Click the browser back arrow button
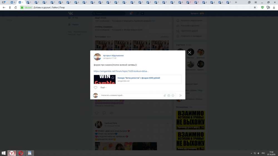 (x=4, y=7)
